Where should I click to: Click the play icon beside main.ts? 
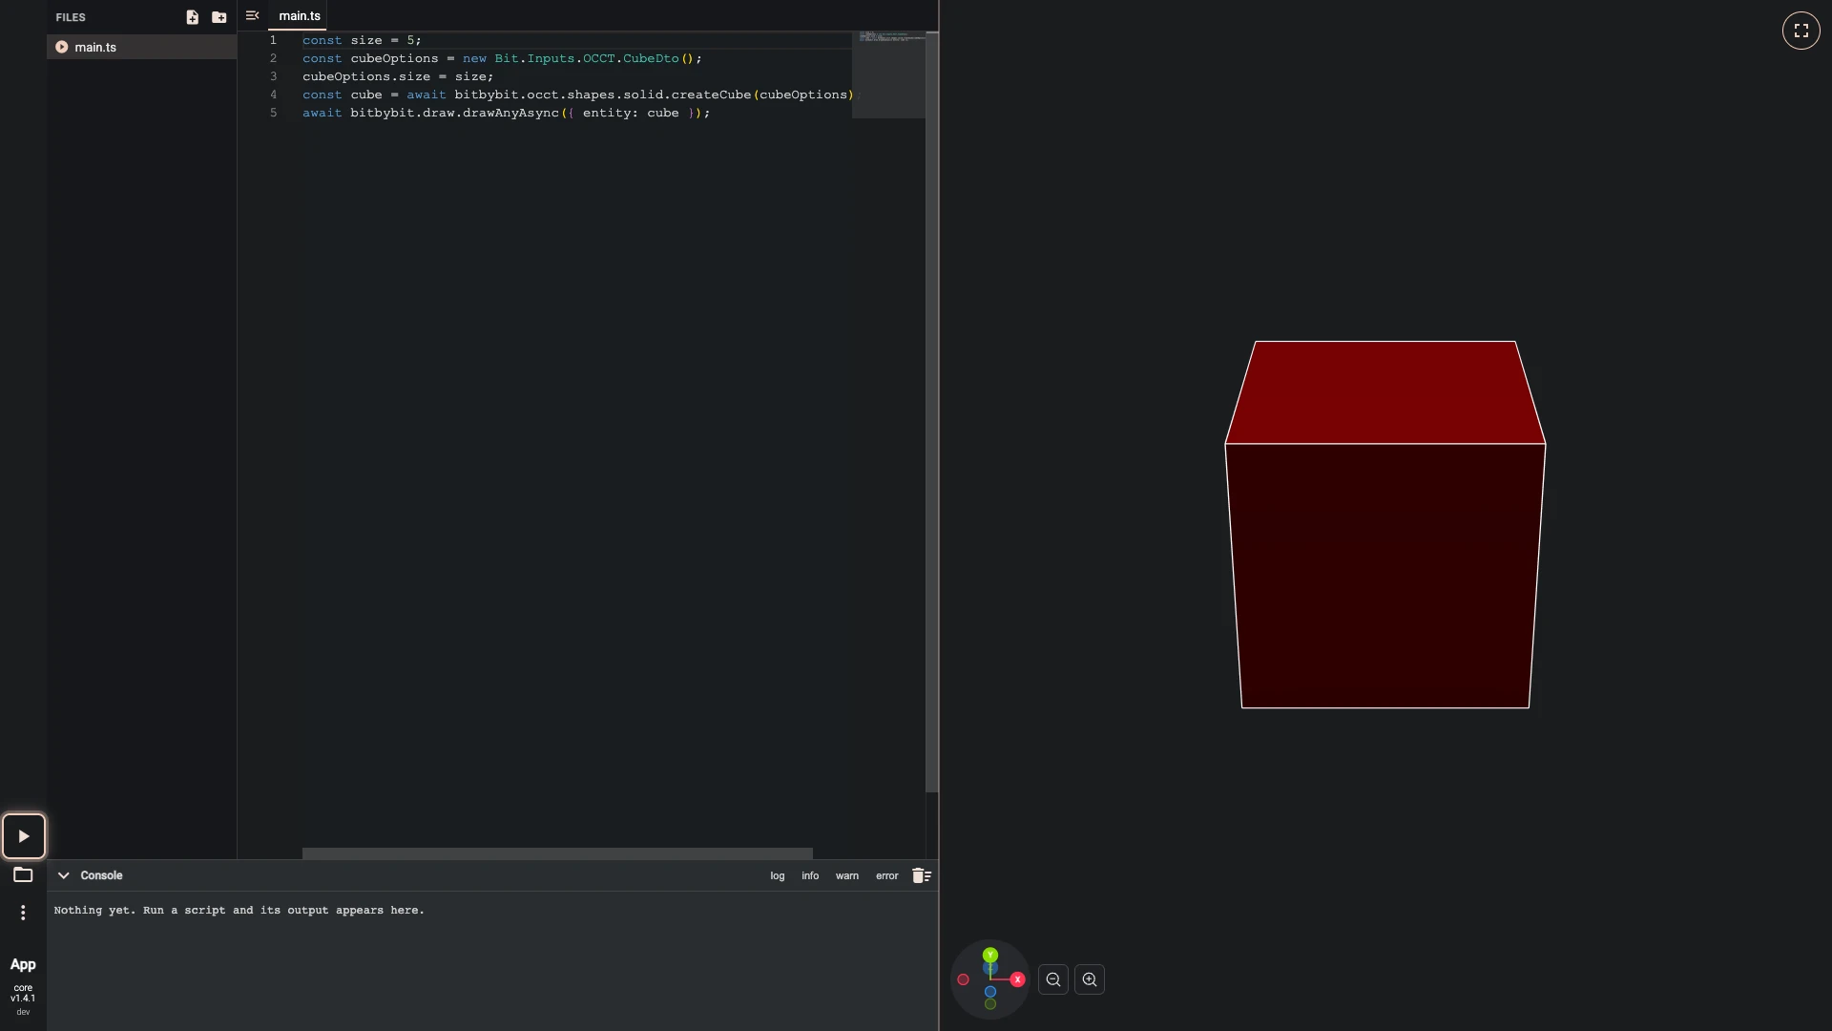click(x=62, y=47)
